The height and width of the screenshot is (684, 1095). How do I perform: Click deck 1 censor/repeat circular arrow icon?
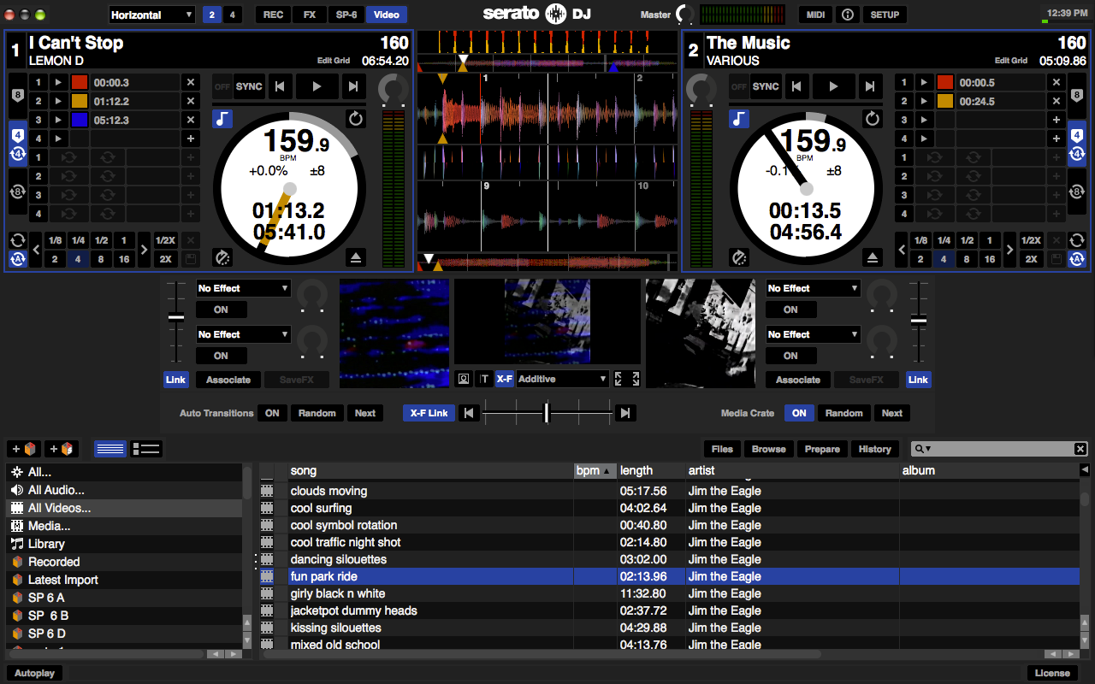tap(356, 119)
